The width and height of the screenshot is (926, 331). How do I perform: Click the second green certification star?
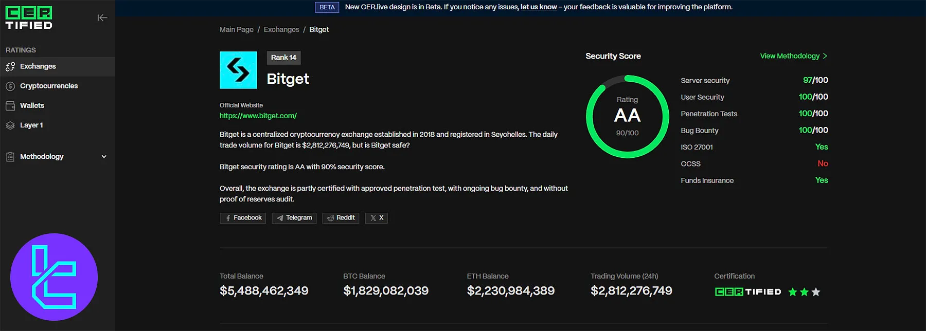point(805,292)
